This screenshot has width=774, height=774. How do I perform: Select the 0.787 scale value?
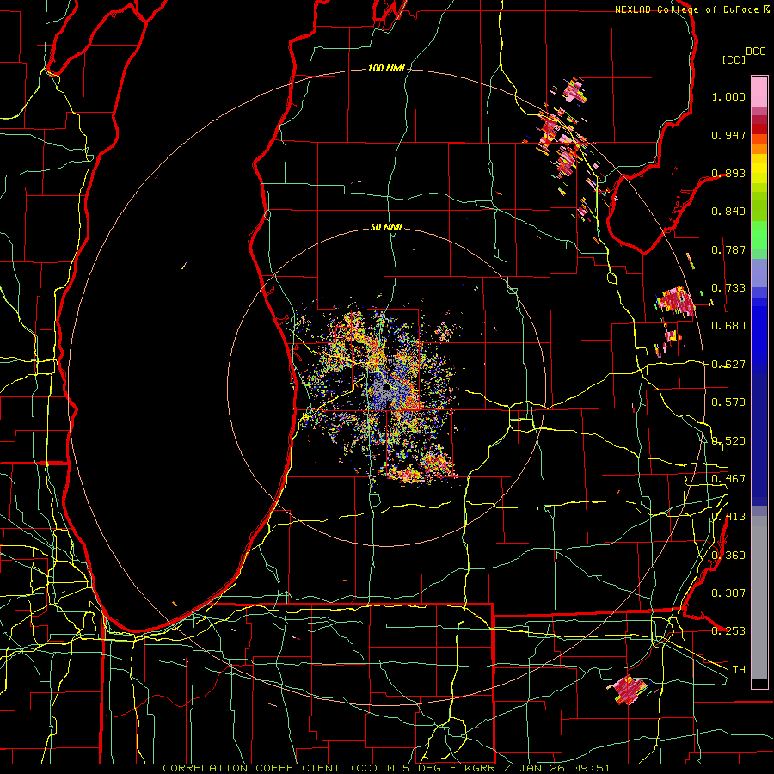(x=728, y=249)
